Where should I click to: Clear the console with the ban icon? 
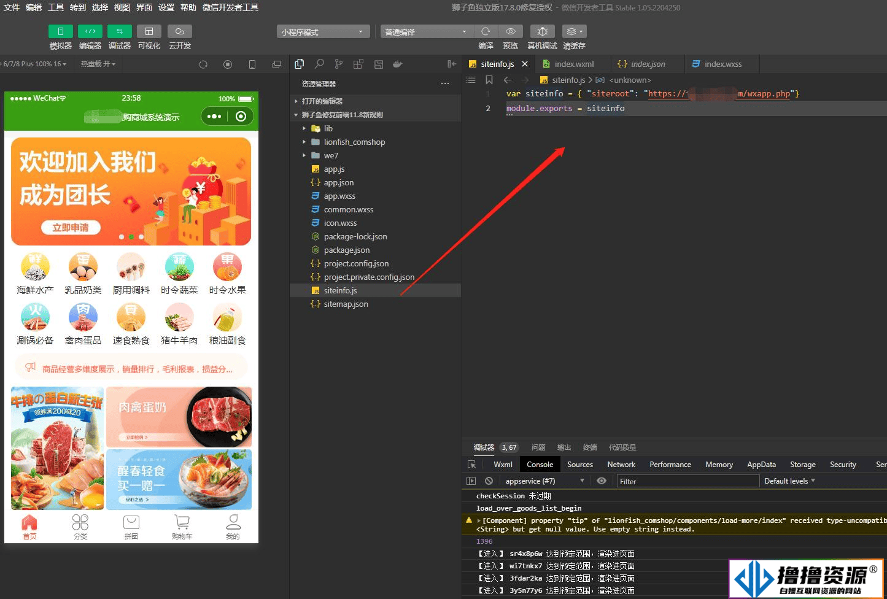[489, 481]
